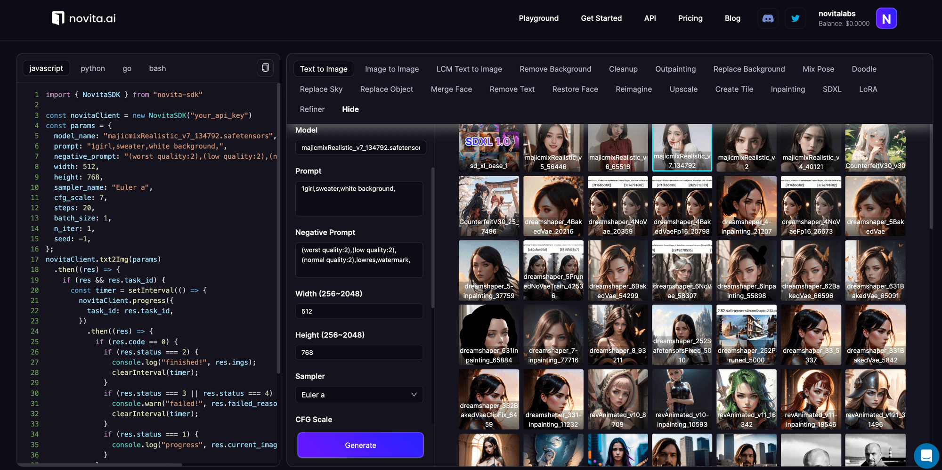The height and width of the screenshot is (470, 942).
Task: Open the Create Tile tab
Action: [734, 89]
